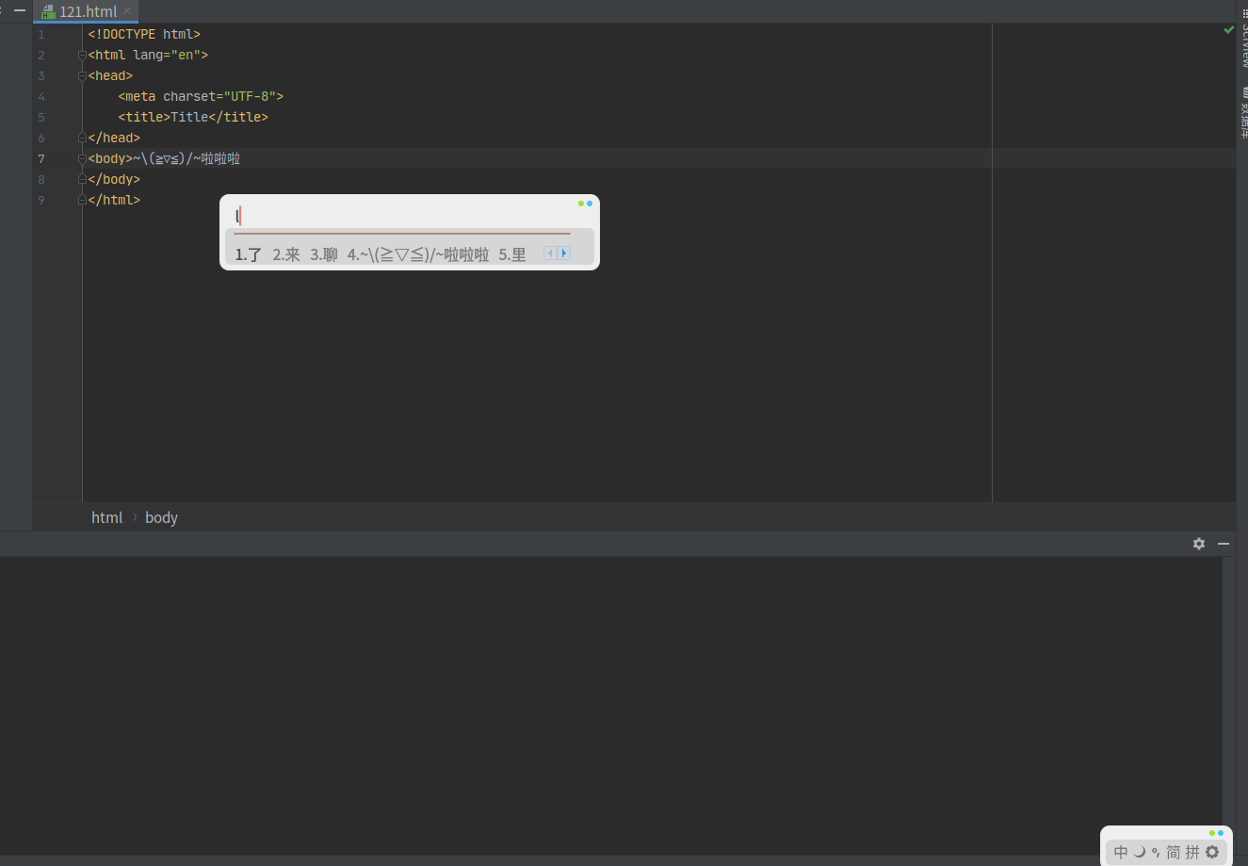Screen dimensions: 1248x866
Task: Switch simplified/traditional with 简 button
Action: pos(1174,852)
